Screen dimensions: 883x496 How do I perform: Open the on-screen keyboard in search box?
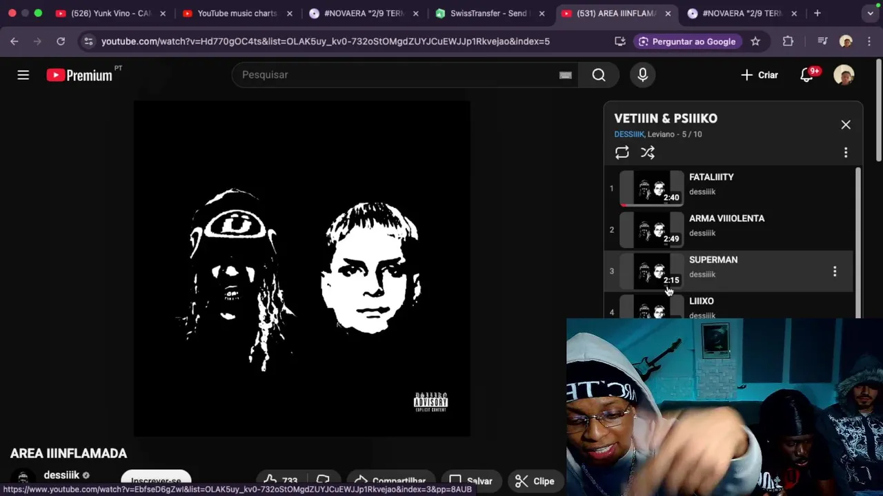pos(566,75)
